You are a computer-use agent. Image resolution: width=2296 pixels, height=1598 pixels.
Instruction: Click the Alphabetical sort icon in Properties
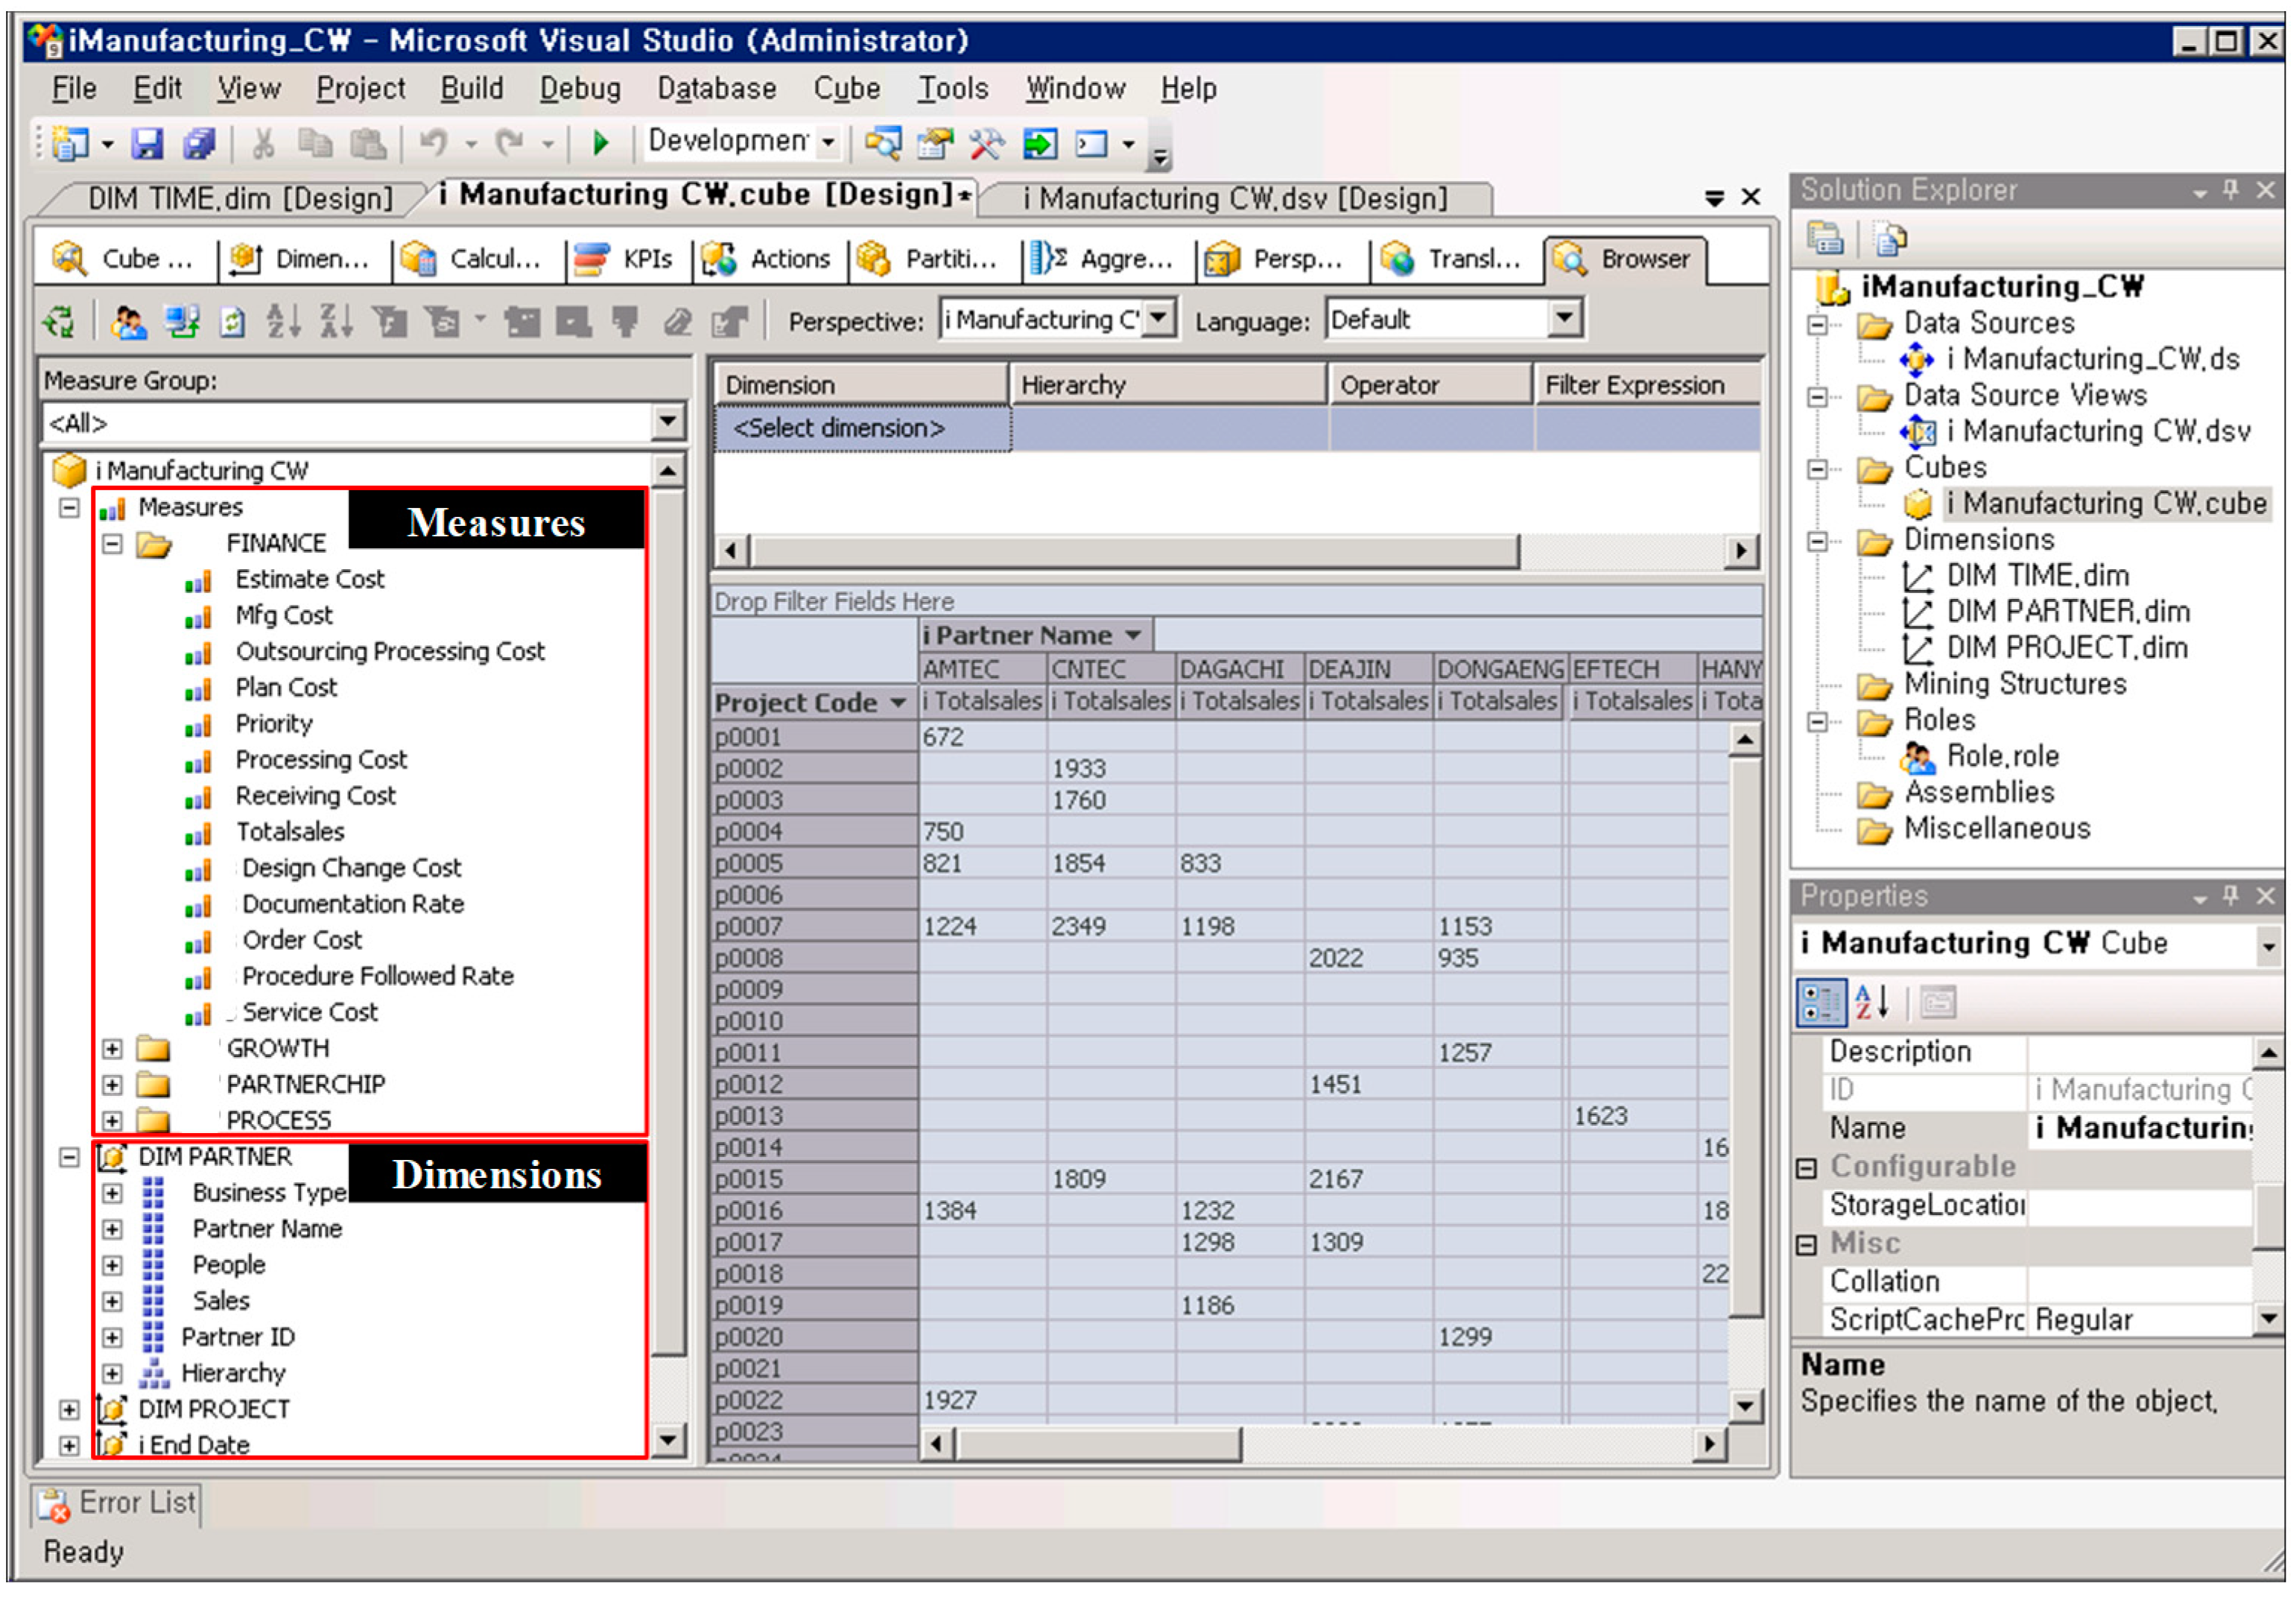[x=1872, y=1001]
